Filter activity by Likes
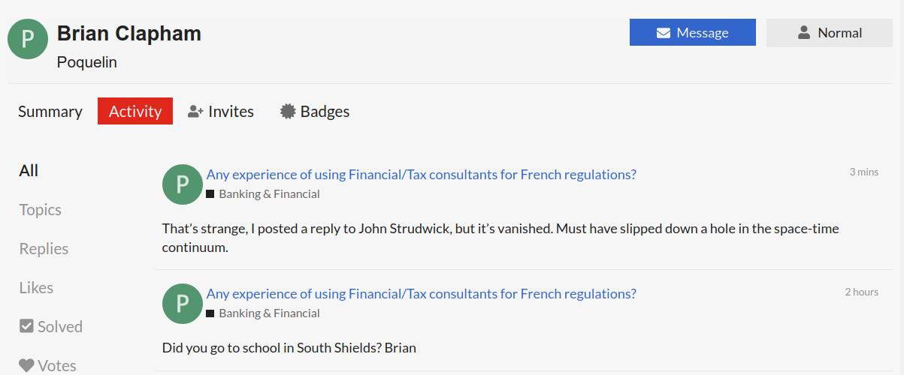Image resolution: width=904 pixels, height=375 pixels. click(36, 288)
